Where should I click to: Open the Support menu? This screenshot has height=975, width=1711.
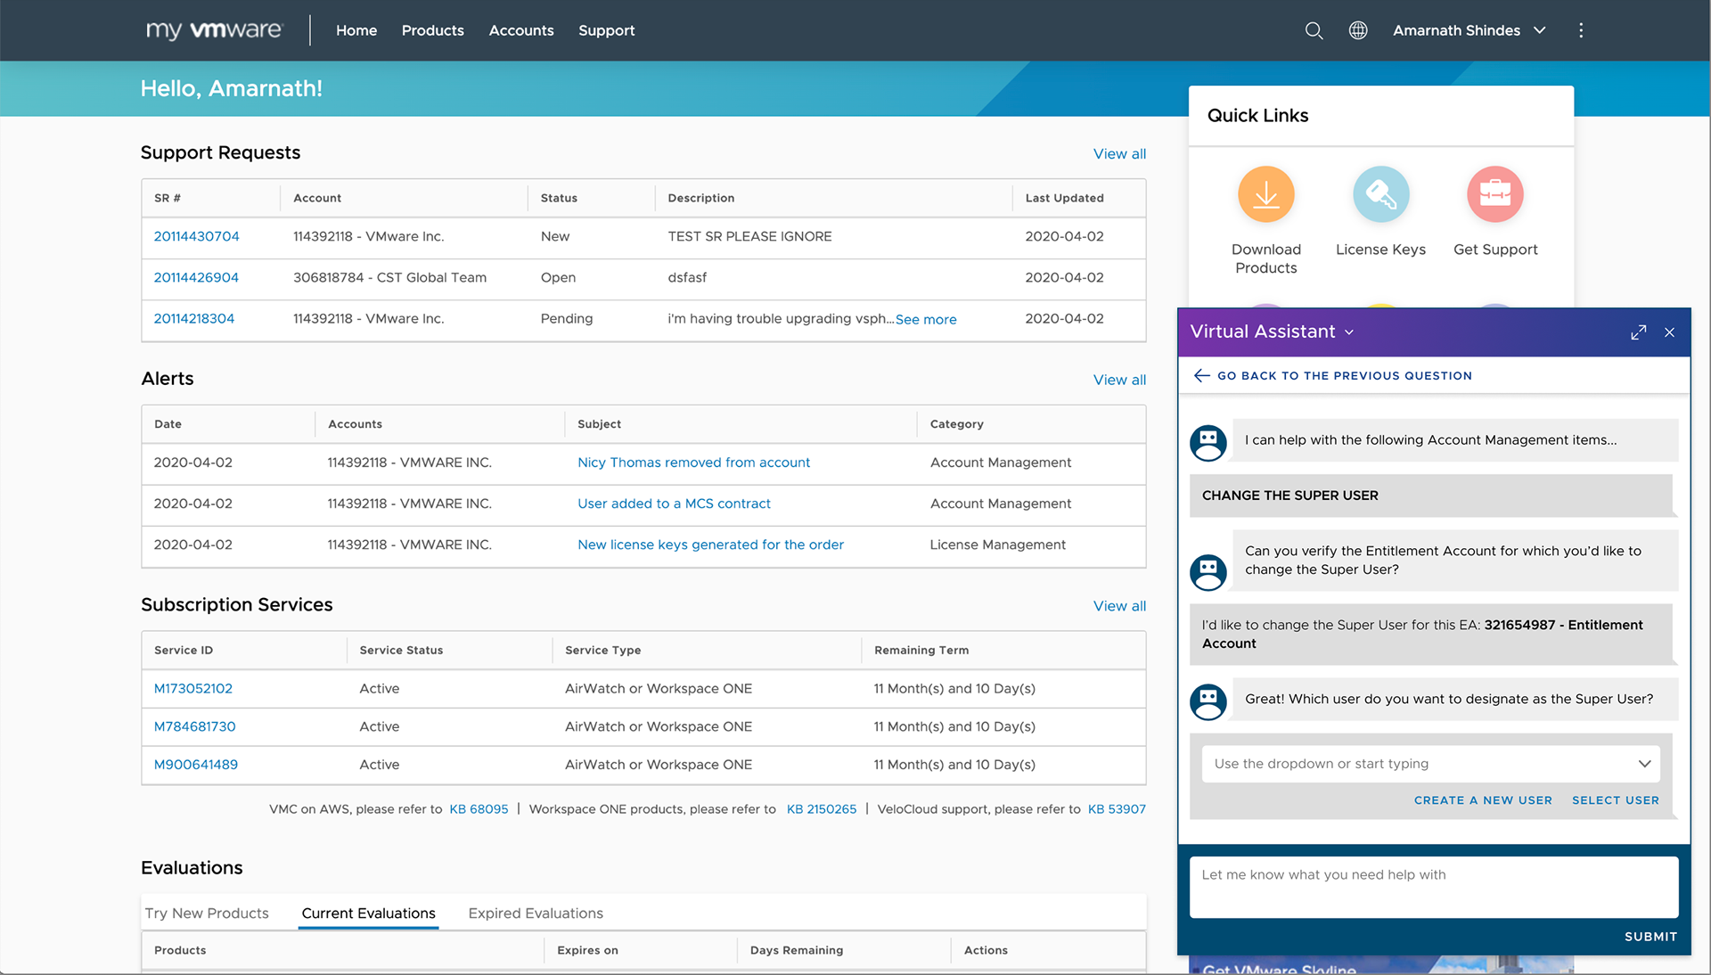606,30
